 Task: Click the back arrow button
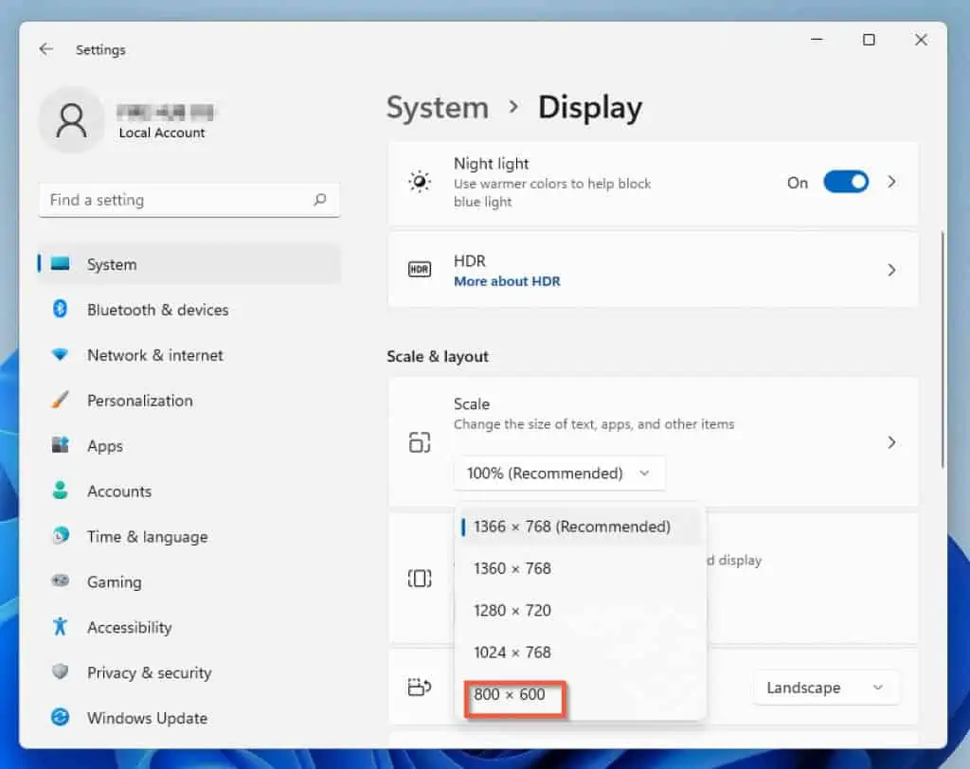[46, 49]
